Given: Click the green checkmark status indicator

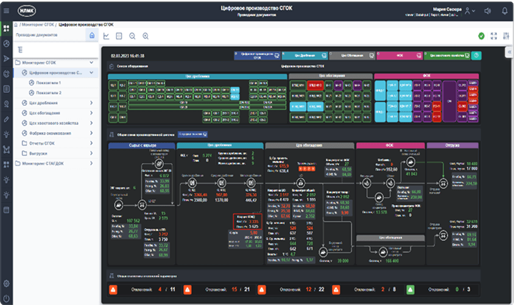Looking at the screenshot, I should pos(482,36).
